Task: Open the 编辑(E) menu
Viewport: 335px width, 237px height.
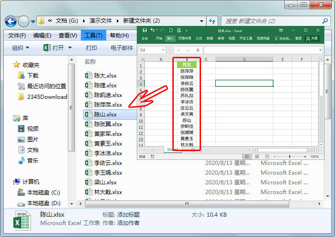Action: point(42,36)
